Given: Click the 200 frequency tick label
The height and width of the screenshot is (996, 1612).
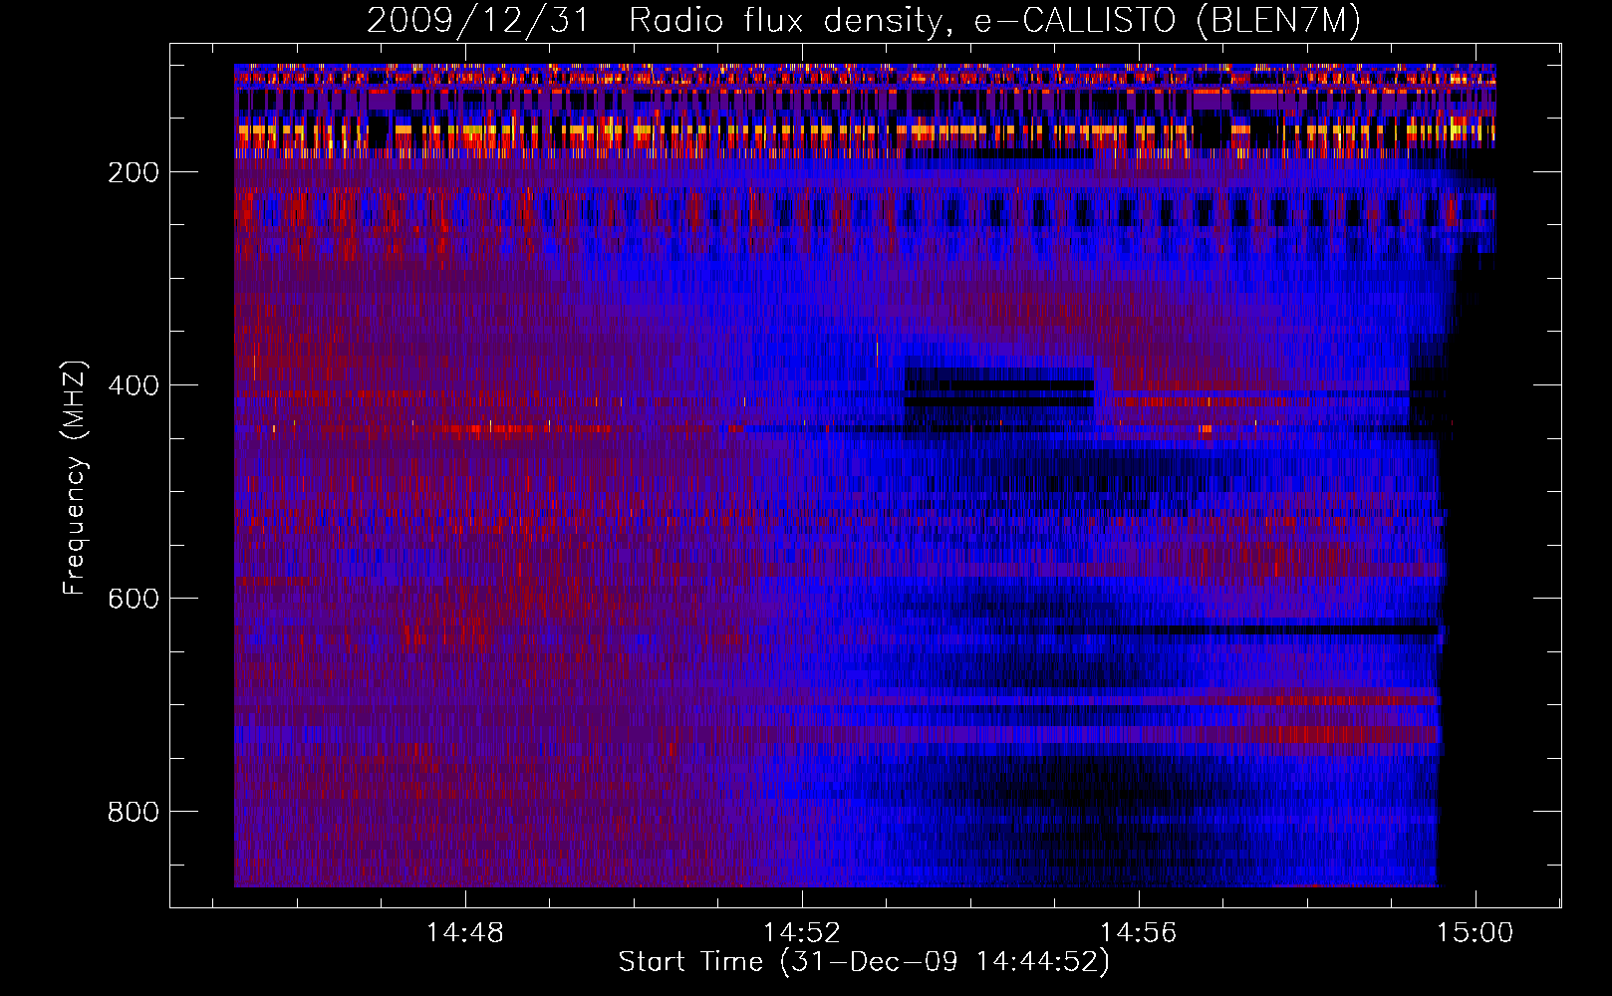Looking at the screenshot, I should click(x=134, y=172).
